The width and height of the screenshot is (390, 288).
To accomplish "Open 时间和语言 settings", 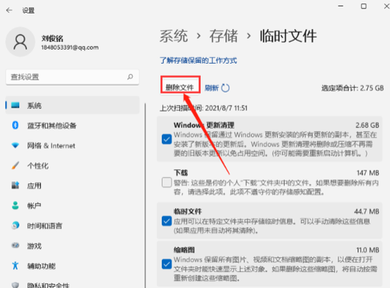I will pyautogui.click(x=72, y=226).
